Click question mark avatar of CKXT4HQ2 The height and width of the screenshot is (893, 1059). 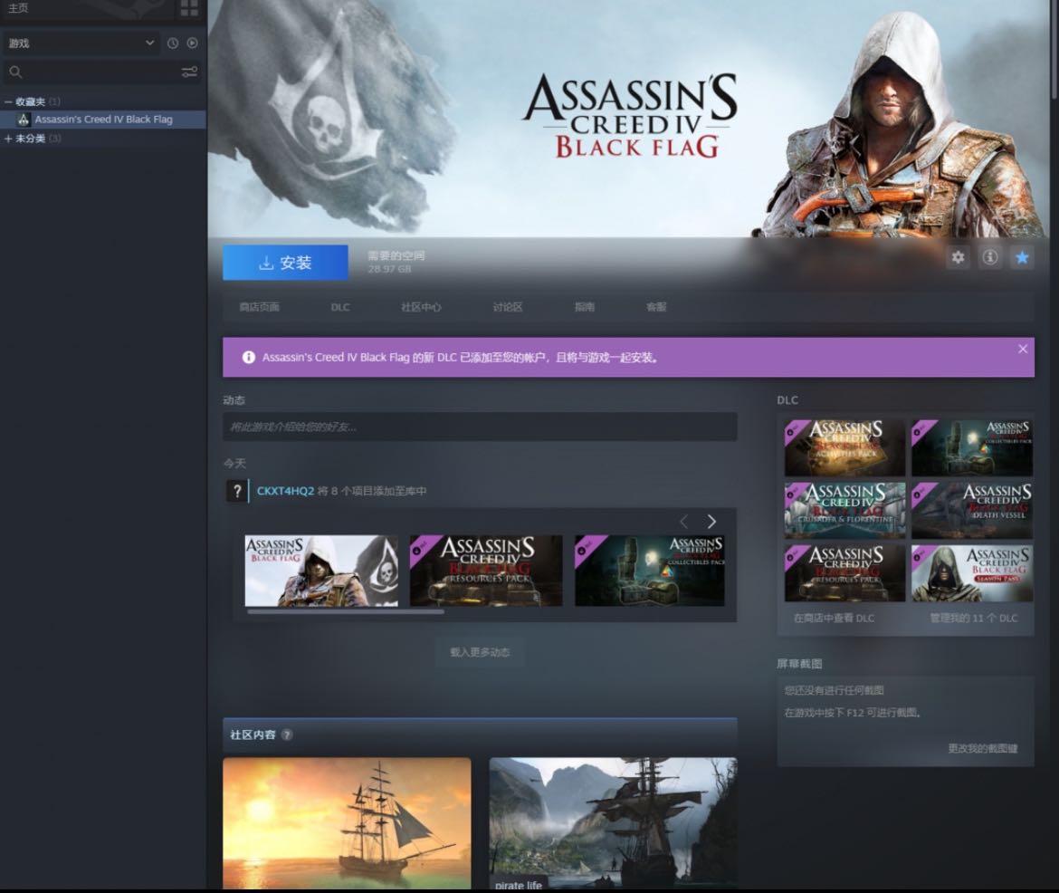(237, 491)
